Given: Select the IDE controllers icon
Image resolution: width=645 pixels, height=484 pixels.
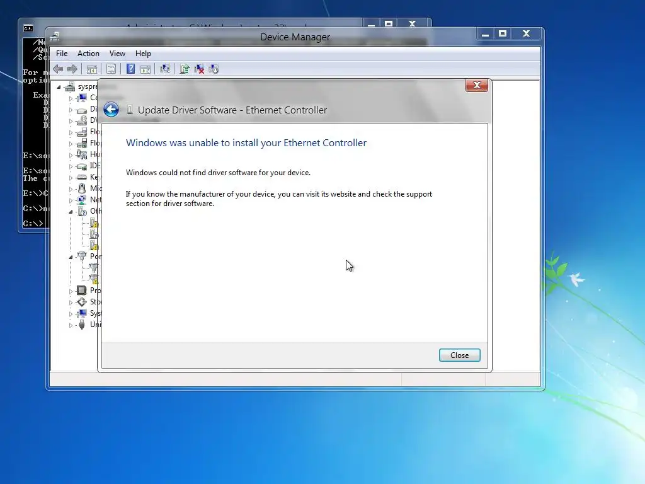Looking at the screenshot, I should (82, 166).
